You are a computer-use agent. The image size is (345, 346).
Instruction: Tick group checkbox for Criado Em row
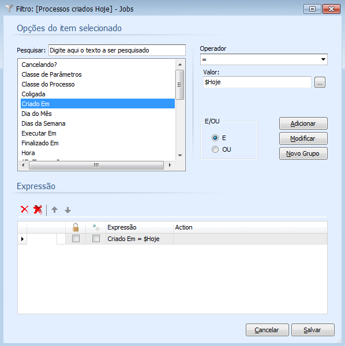pos(96,239)
